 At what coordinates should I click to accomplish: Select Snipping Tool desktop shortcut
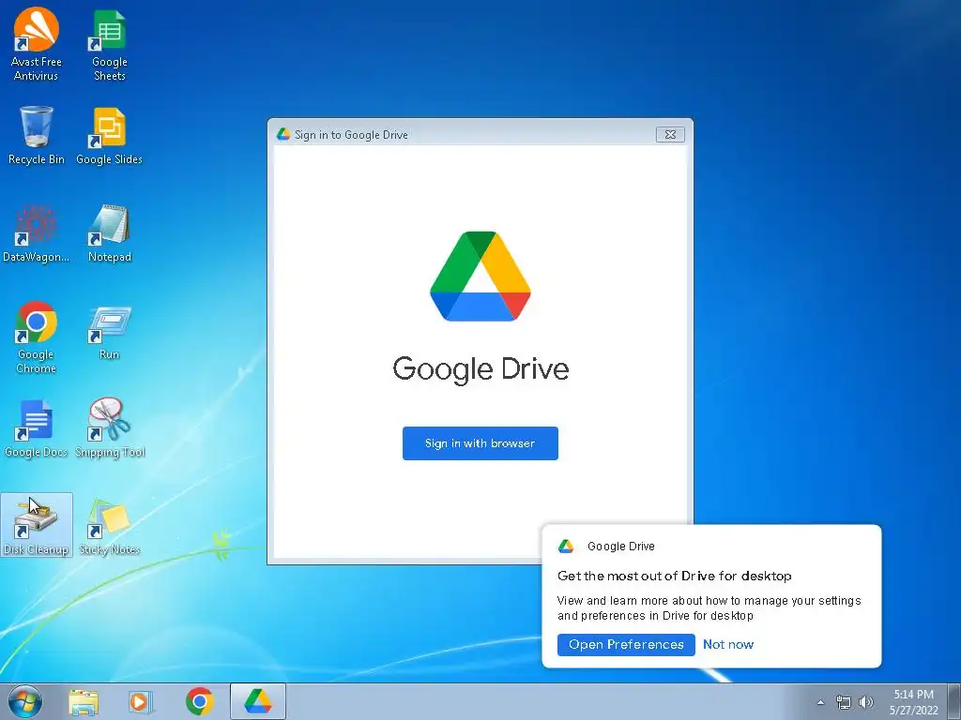109,428
